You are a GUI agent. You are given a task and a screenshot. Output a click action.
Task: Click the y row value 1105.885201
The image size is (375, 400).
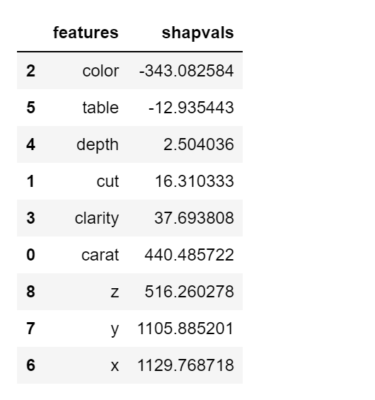click(185, 328)
